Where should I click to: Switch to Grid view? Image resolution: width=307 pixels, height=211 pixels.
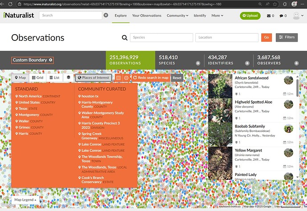37,78
